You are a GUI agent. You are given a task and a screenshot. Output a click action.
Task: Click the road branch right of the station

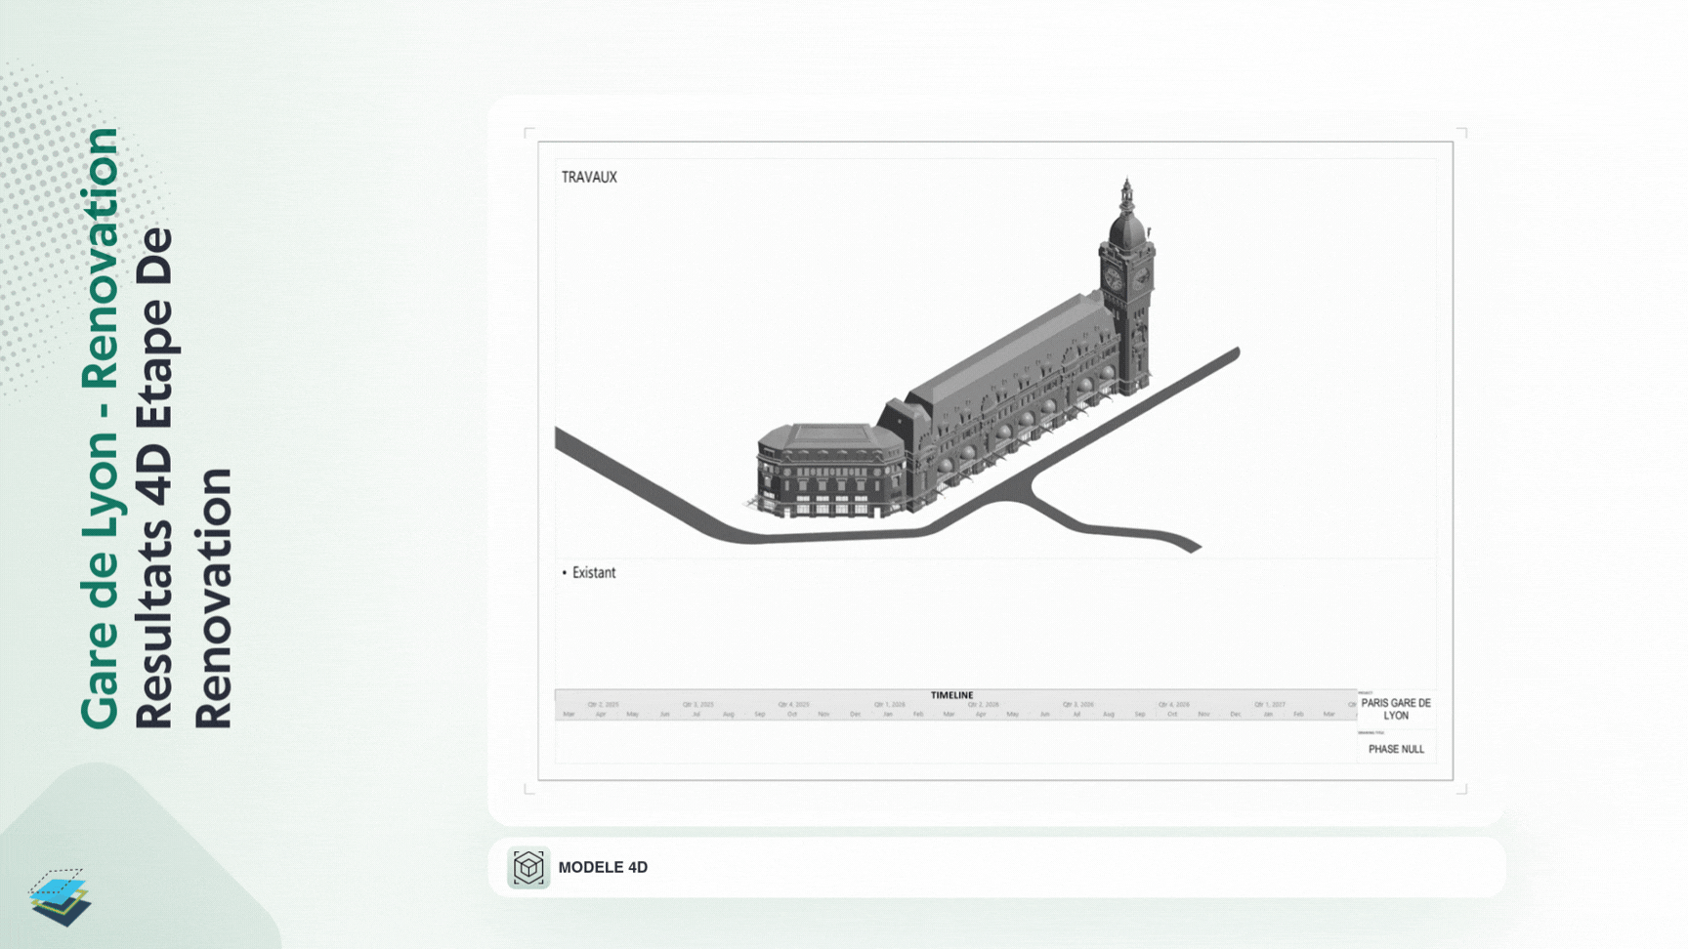[1114, 517]
